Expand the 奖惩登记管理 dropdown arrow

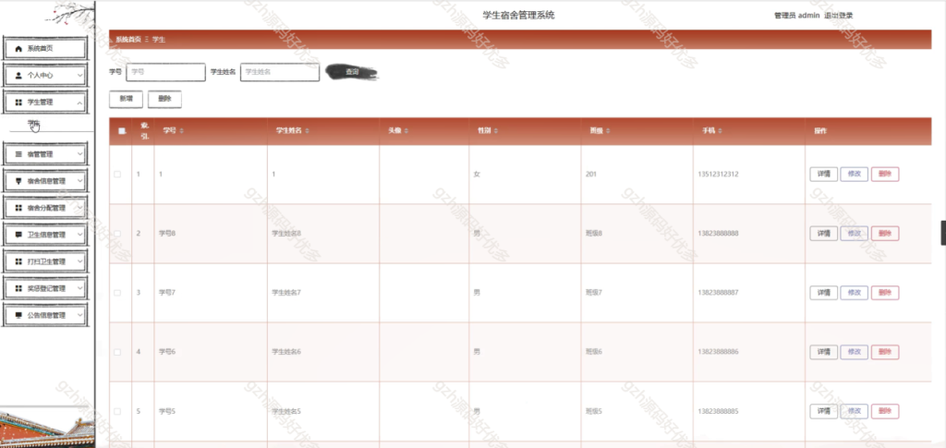pos(80,288)
